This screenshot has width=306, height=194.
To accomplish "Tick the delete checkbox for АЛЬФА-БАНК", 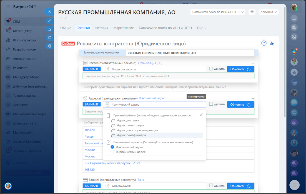I will tap(211, 186).
